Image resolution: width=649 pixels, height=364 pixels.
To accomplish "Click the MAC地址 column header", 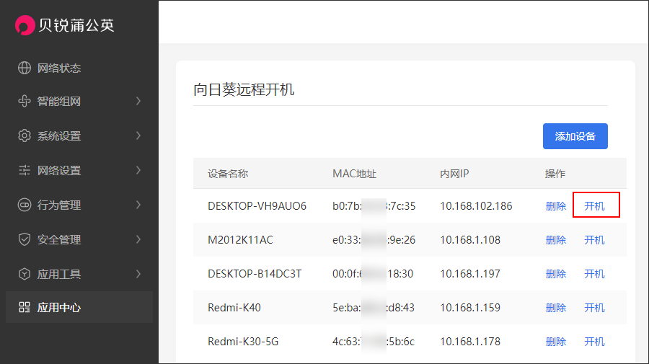I will 354,174.
